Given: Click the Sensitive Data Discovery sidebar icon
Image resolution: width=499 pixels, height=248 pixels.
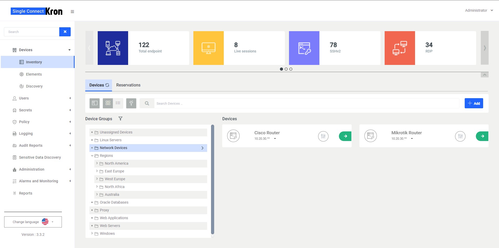Looking at the screenshot, I should pos(14,157).
